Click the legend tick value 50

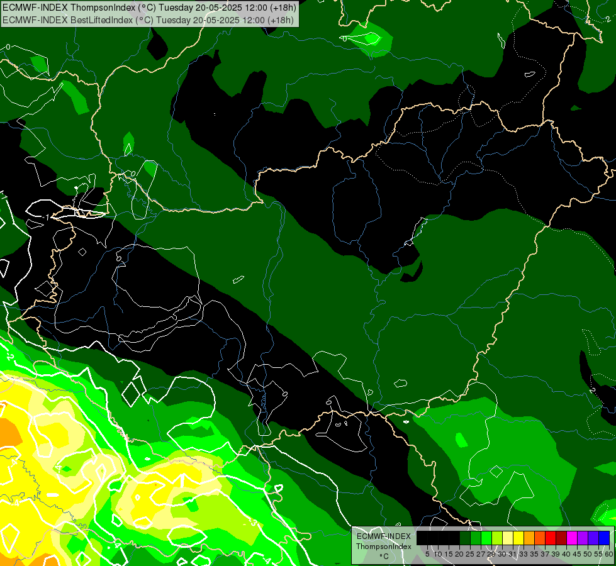click(588, 554)
